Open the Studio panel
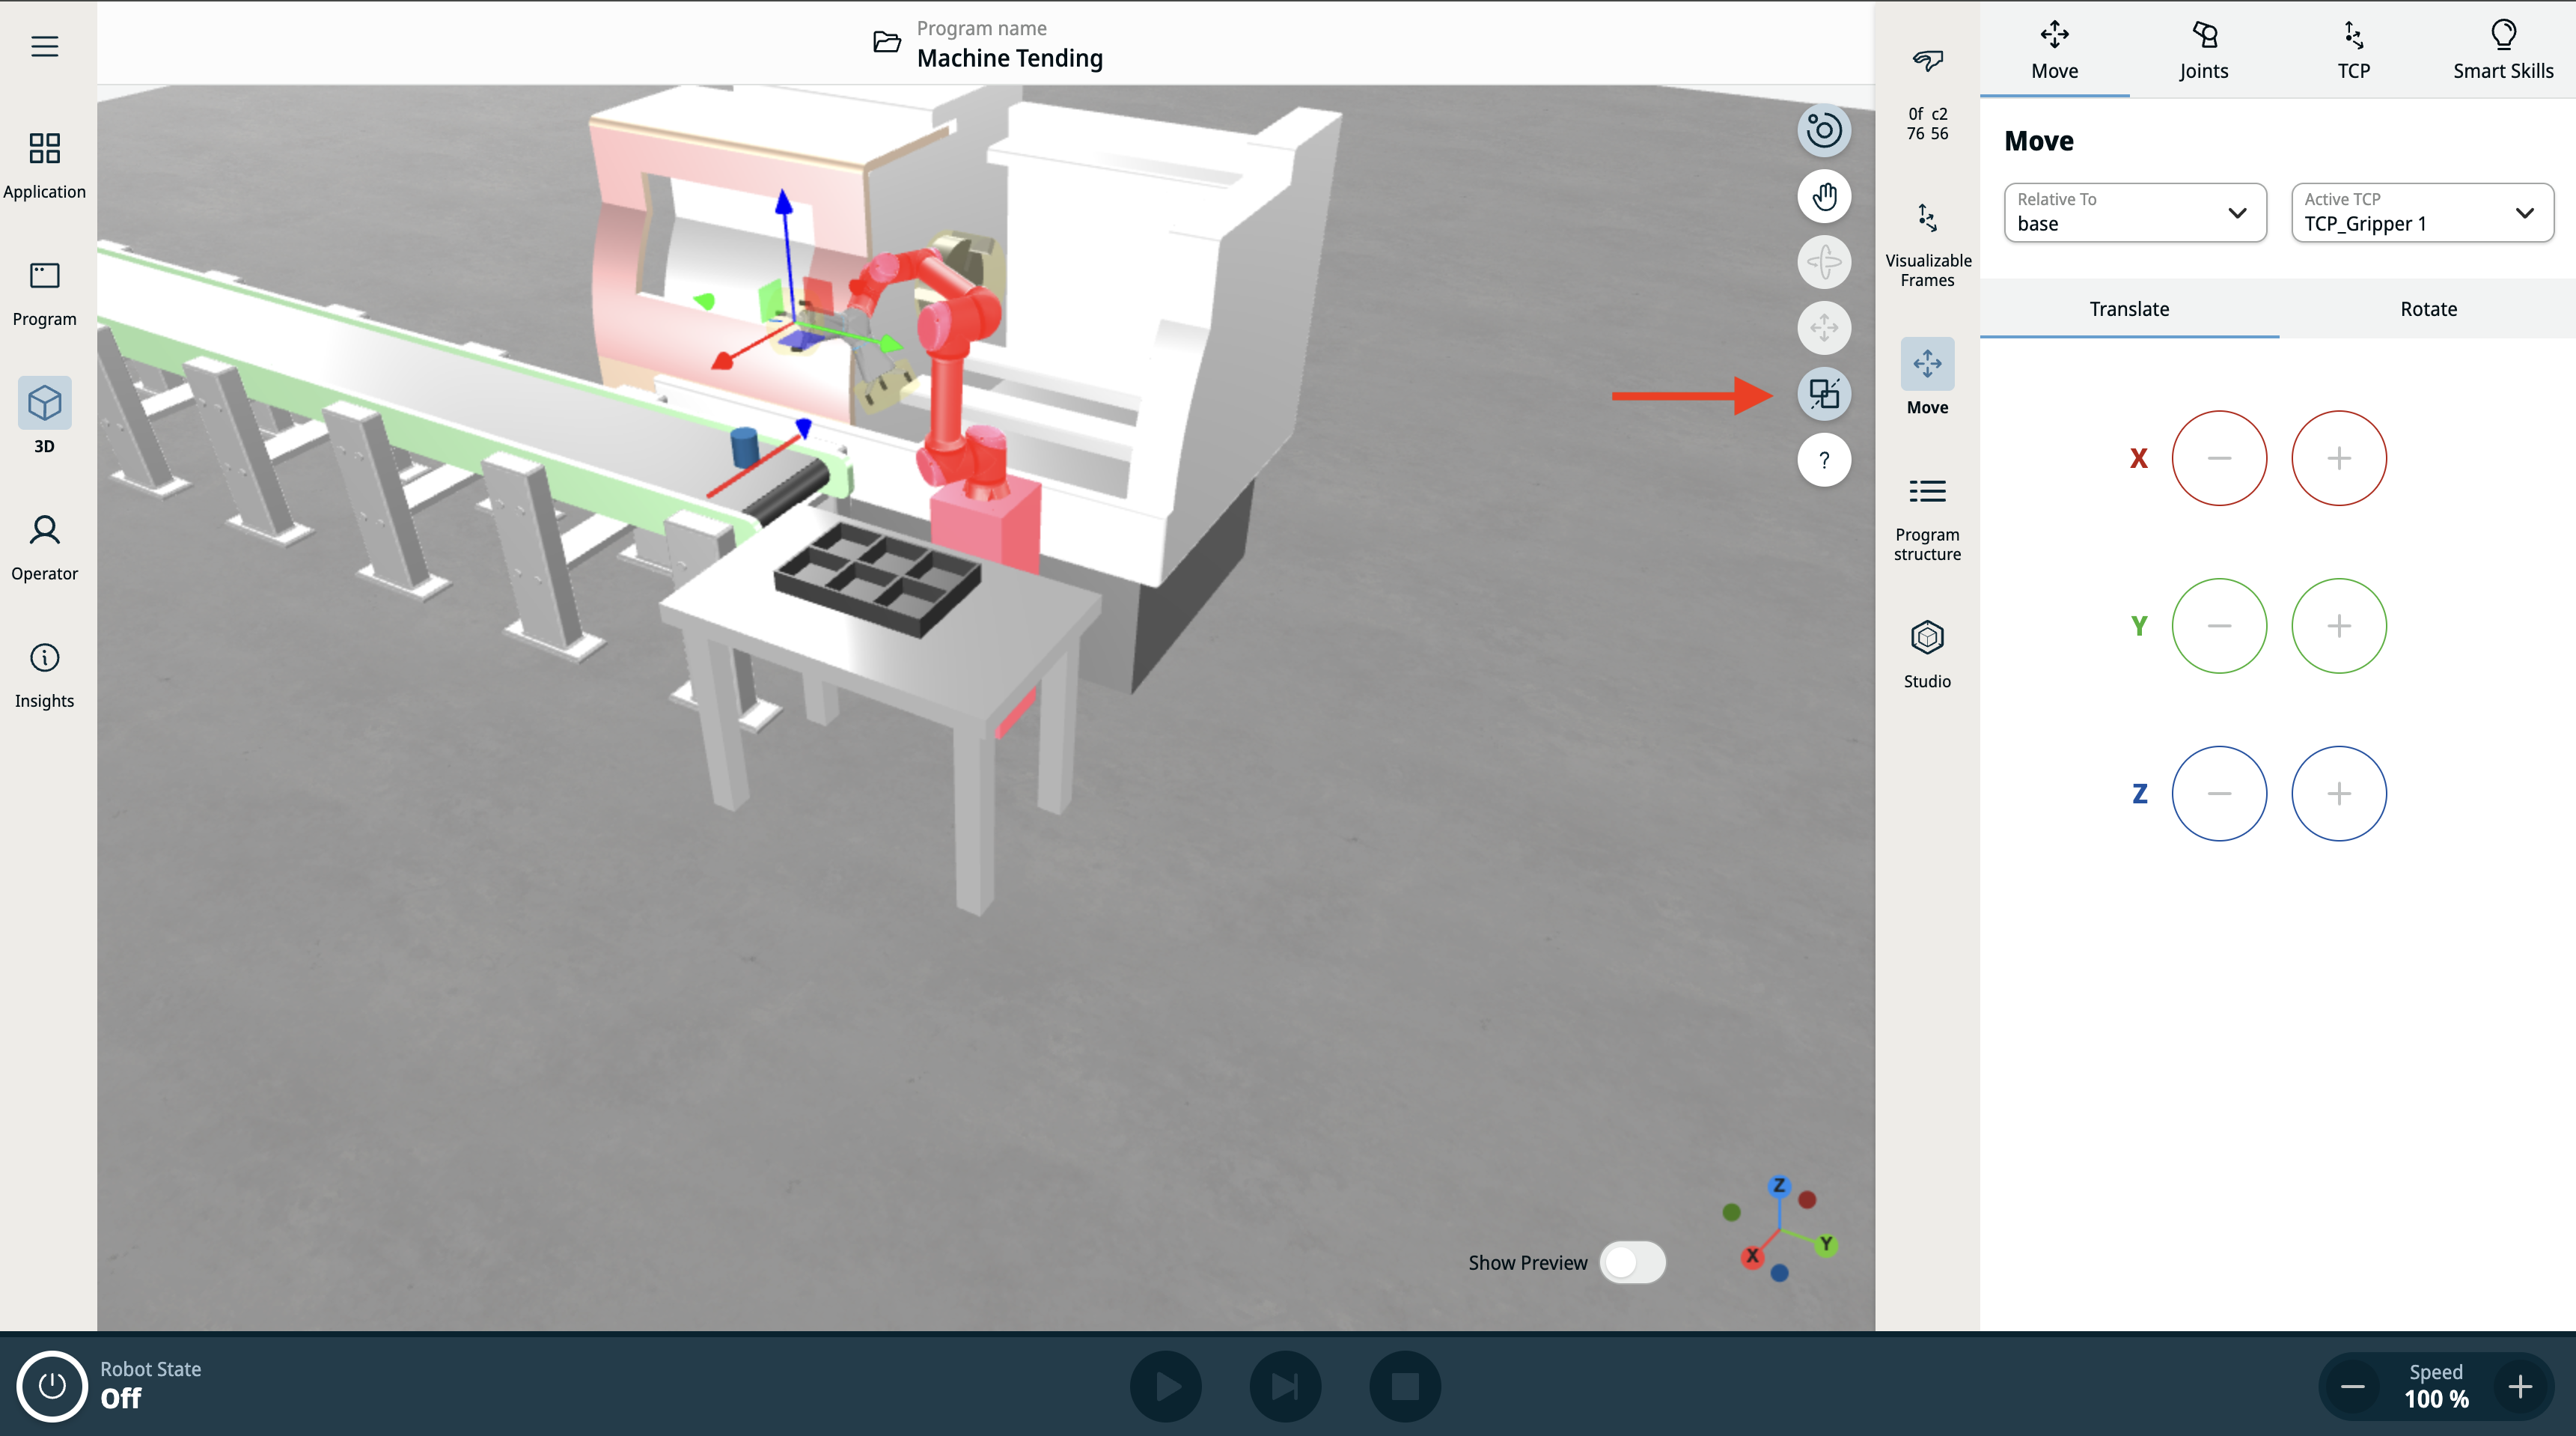Screen dimensions: 2576x1436 (1926, 654)
